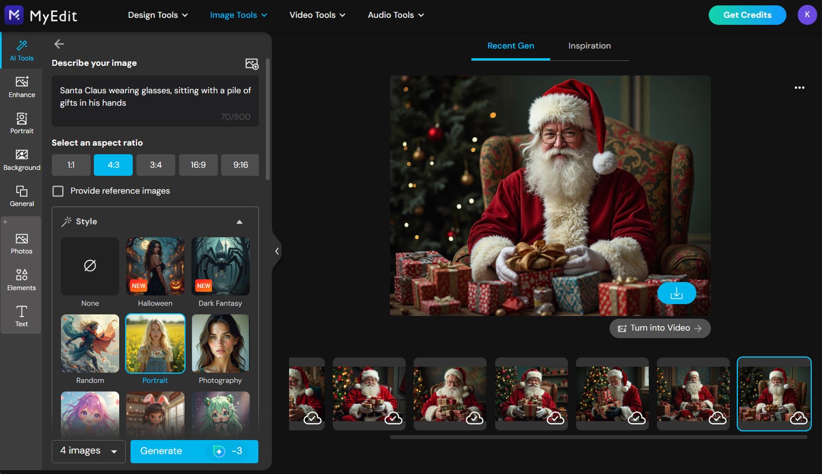Screen dimensions: 822x474
Task: Click the Get Credits button
Action: 748,15
